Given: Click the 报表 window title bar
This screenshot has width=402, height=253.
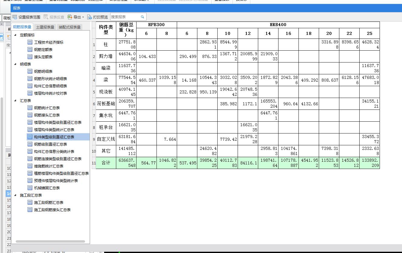Looking at the screenshot, I should click(x=206, y=8).
